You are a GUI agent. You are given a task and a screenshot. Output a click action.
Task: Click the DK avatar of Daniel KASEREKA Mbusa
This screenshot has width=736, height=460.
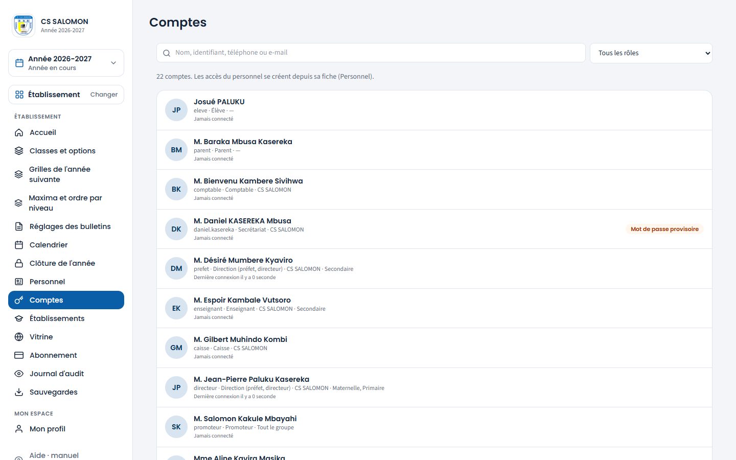[x=176, y=229]
